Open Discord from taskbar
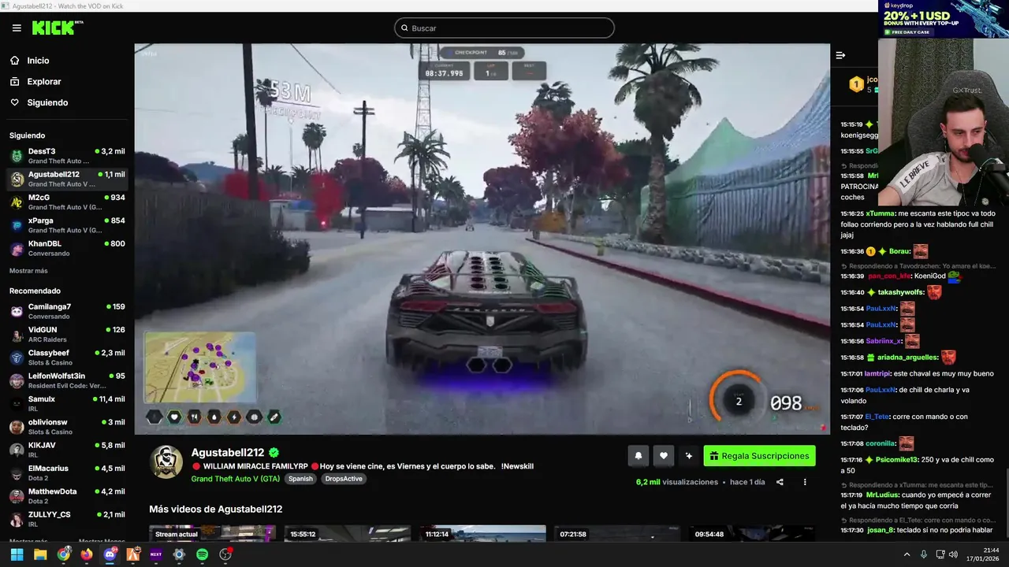This screenshot has height=567, width=1009. [110, 554]
